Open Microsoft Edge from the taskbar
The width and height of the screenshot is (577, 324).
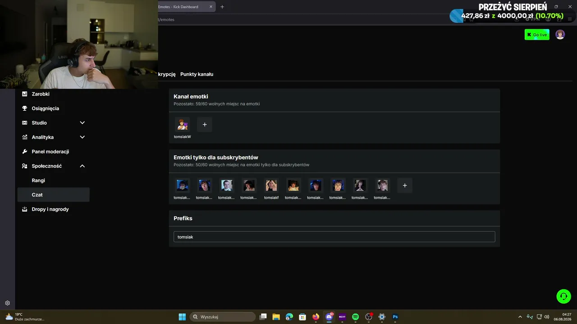click(289, 317)
